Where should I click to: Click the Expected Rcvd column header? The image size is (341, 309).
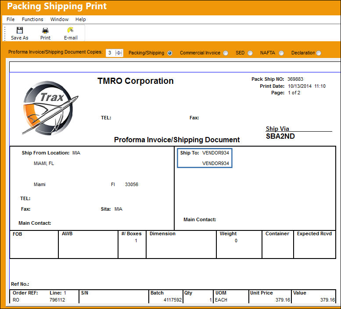[x=314, y=234]
